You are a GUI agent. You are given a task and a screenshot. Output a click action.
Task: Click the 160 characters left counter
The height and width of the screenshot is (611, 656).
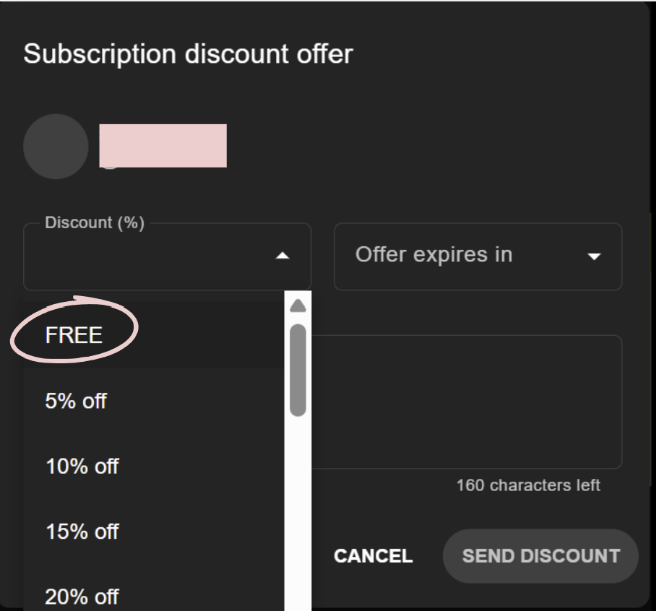click(x=528, y=485)
